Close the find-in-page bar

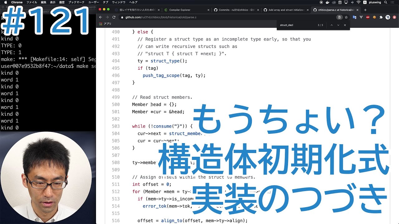pos(345,25)
